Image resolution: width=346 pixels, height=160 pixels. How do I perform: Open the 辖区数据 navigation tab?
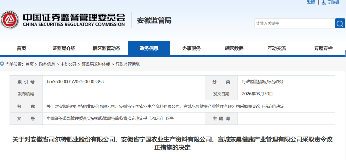coord(234,48)
